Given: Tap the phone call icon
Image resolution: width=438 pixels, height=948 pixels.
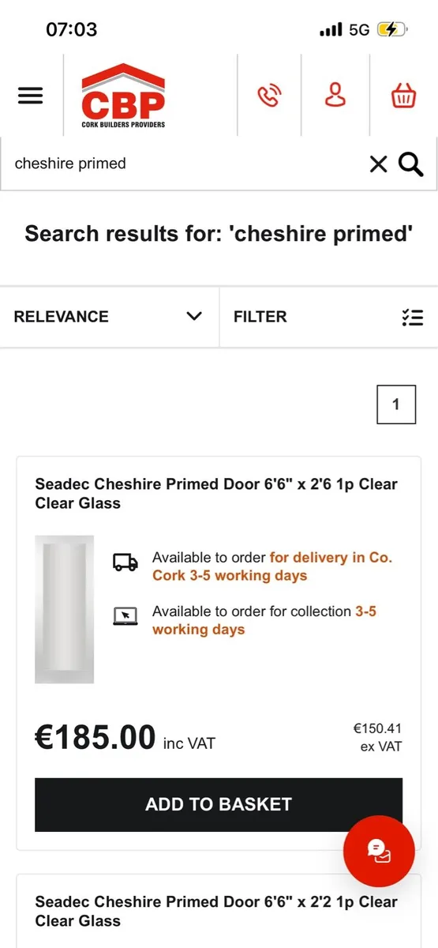Looking at the screenshot, I should 269,96.
